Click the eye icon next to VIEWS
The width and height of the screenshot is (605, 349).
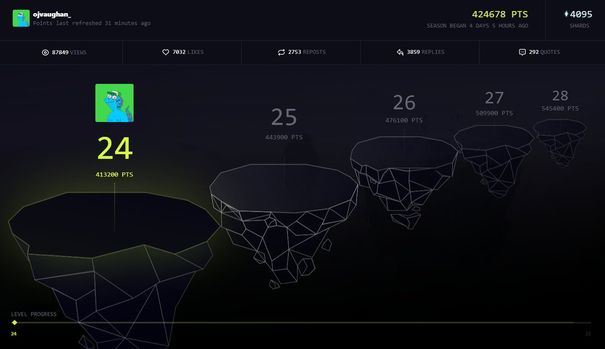click(45, 52)
